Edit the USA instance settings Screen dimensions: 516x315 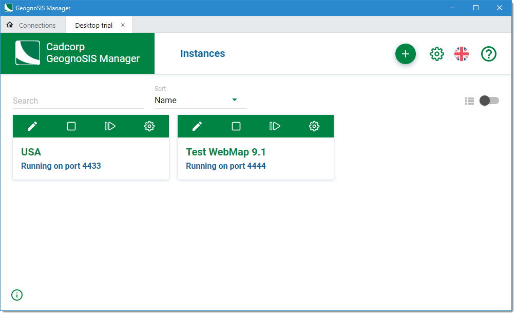click(x=32, y=126)
